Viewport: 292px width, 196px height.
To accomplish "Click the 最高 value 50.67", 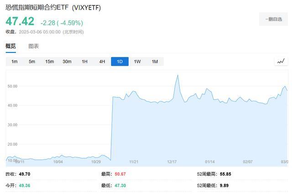I will point(120,174).
